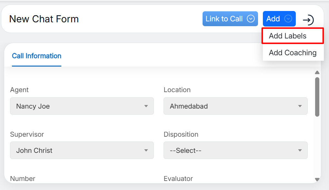Screen dimensions: 329x190
Task: Click the circled chevron icon on Add button
Action: point(288,19)
